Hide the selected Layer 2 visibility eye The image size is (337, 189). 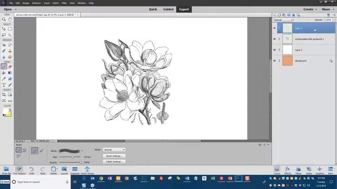274,28
